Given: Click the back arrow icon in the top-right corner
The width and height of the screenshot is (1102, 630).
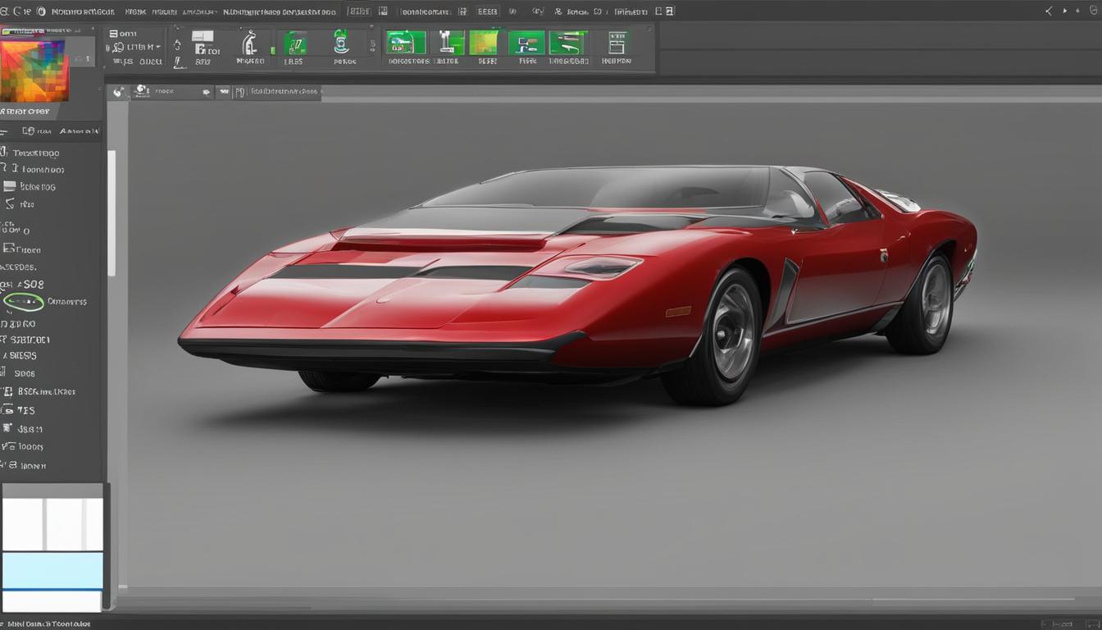Looking at the screenshot, I should [x=1049, y=11].
